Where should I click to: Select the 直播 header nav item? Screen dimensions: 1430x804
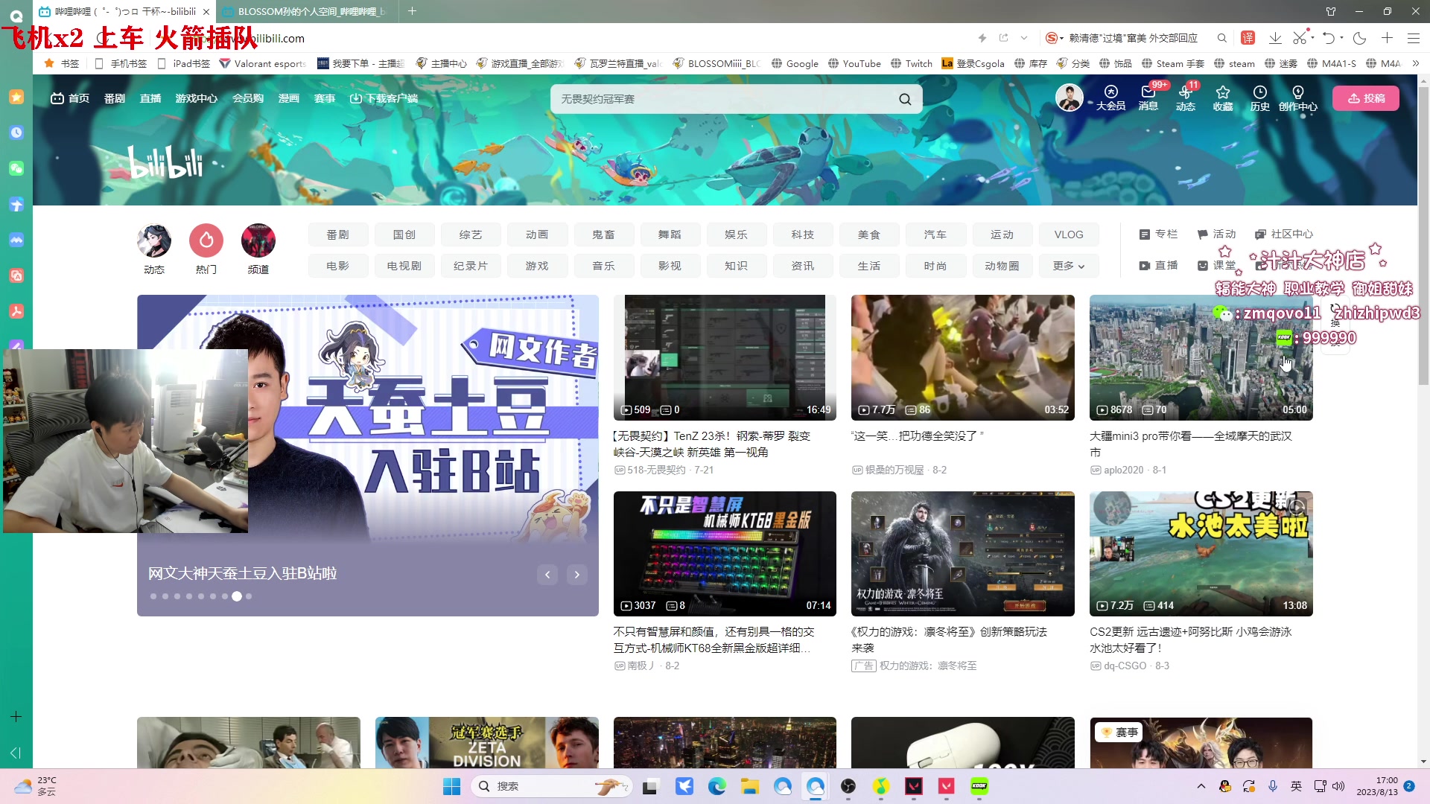click(150, 98)
